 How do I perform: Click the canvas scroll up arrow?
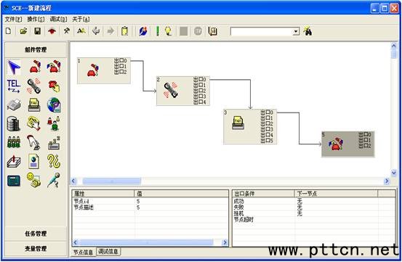(394, 46)
